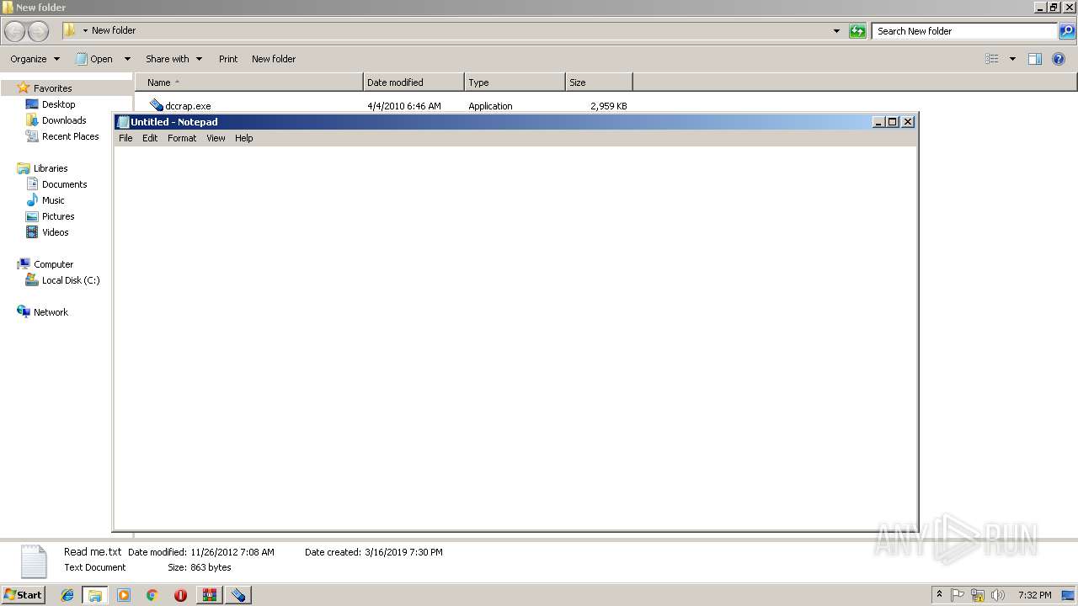Open the Action Center flag icon
The image size is (1078, 606).
click(958, 595)
